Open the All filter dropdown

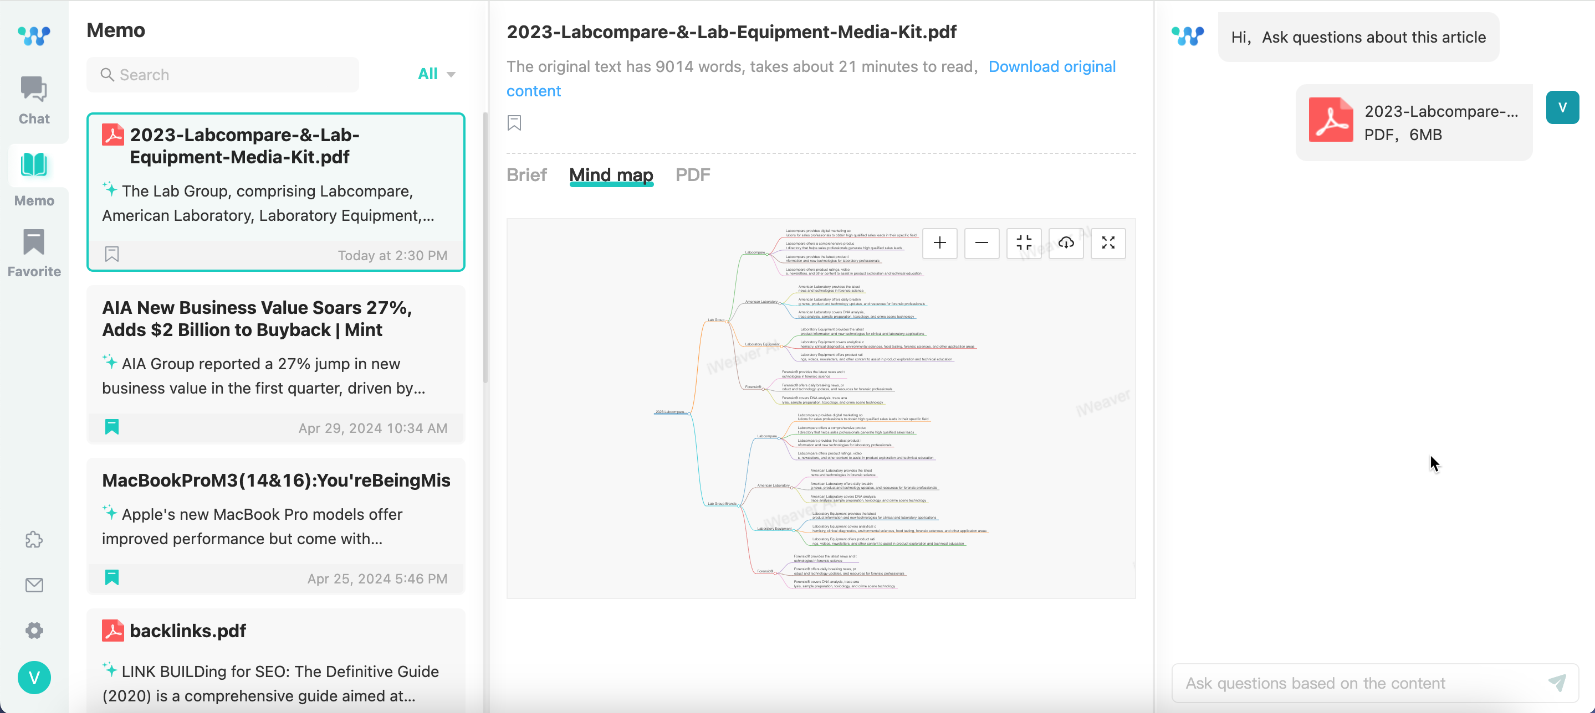coord(437,74)
